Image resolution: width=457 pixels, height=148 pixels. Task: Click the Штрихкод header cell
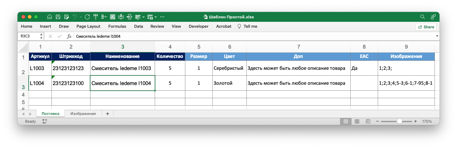(x=71, y=56)
